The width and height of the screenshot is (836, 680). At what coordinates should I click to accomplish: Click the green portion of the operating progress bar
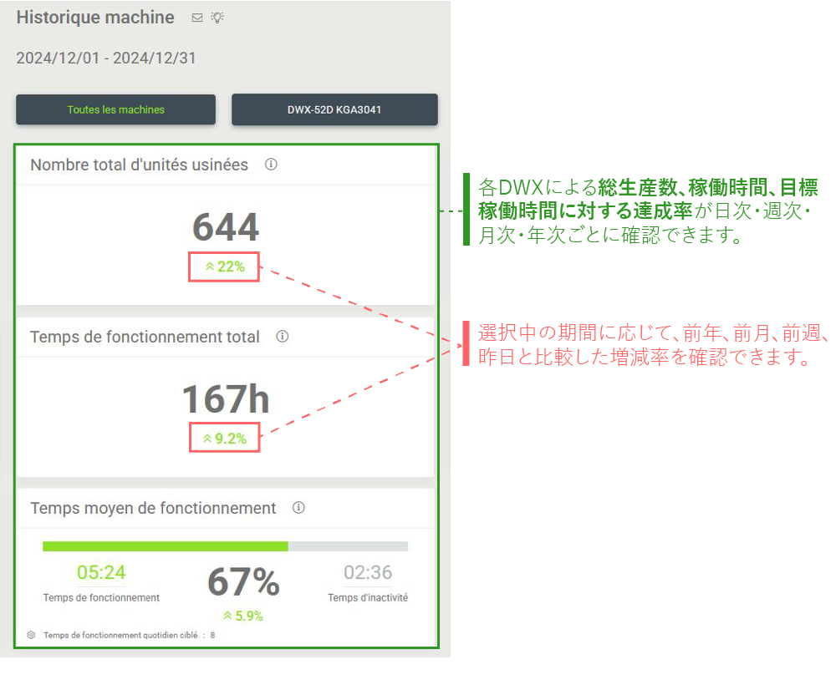[x=165, y=546]
